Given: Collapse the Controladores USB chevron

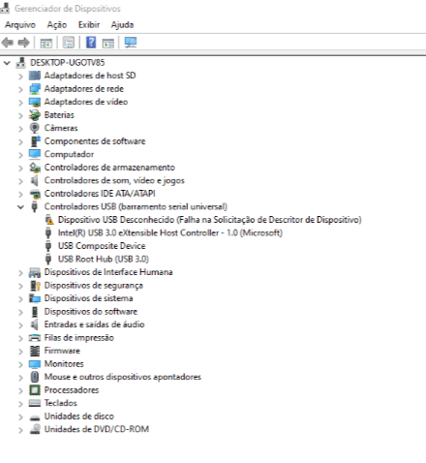Looking at the screenshot, I should 20,207.
